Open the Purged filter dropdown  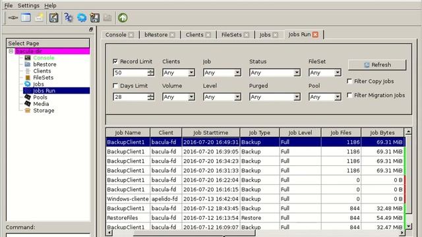coord(275,97)
